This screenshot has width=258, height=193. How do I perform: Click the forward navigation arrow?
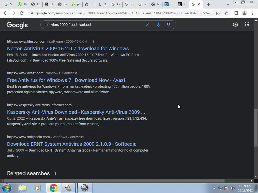coord(14,13)
